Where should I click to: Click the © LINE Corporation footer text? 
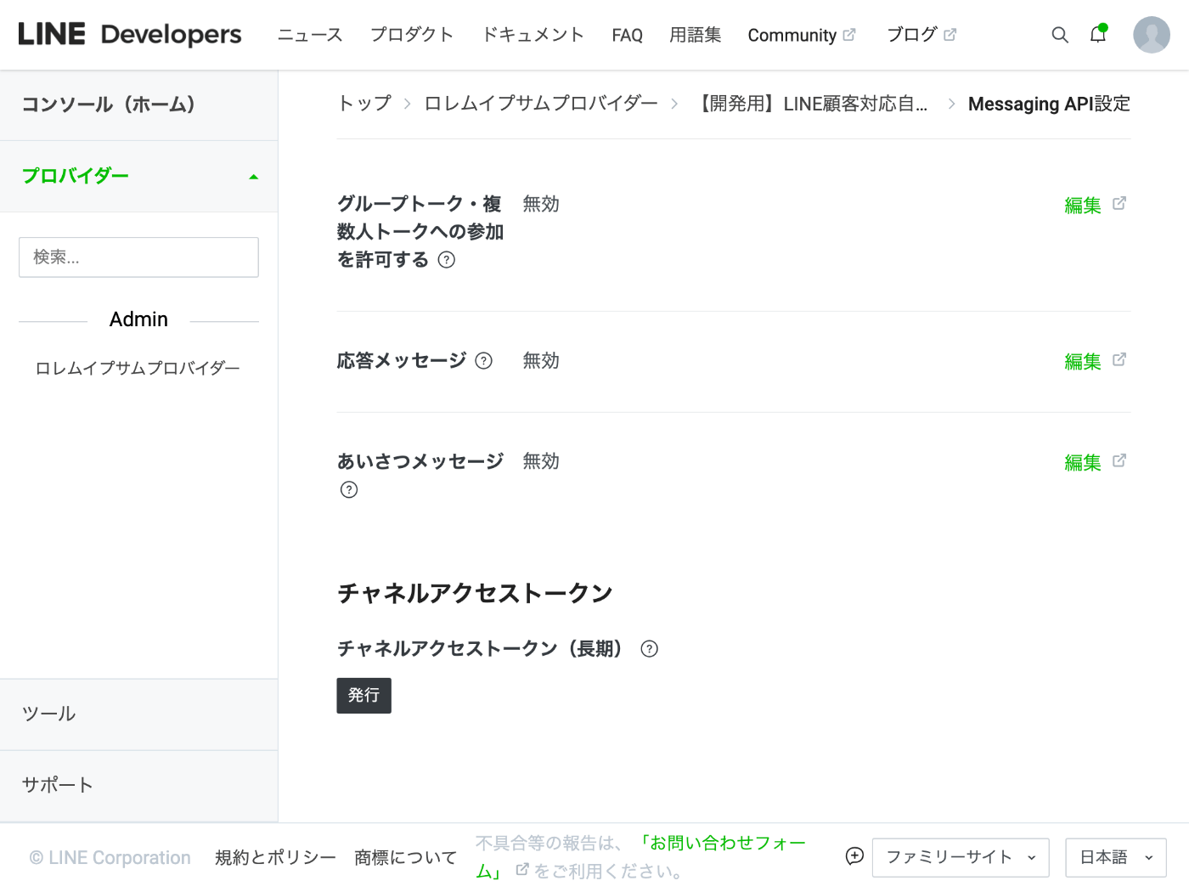click(110, 858)
